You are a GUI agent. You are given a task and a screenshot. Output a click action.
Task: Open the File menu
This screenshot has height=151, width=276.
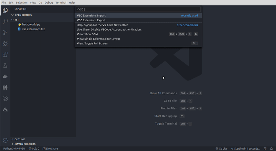pyautogui.click(x=4, y=3)
